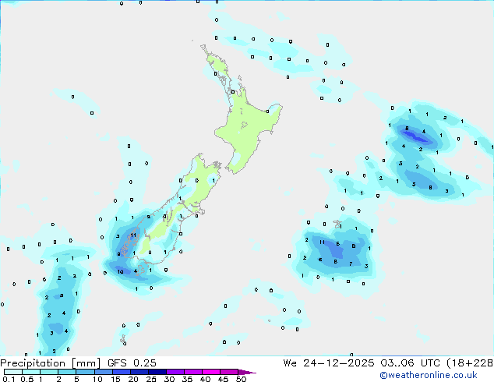494x382 pixels.
Task: Click the '10' precipitation value near Stewart Island
Action: [120, 271]
